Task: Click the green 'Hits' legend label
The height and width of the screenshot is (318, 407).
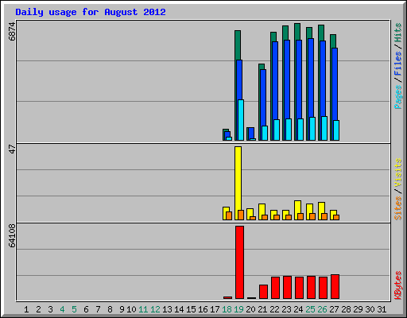Action: click(398, 33)
